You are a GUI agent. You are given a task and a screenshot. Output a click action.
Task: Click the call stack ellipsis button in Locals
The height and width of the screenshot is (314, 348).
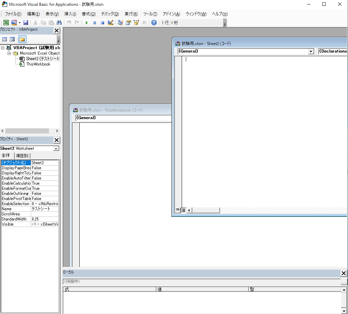coord(344,282)
